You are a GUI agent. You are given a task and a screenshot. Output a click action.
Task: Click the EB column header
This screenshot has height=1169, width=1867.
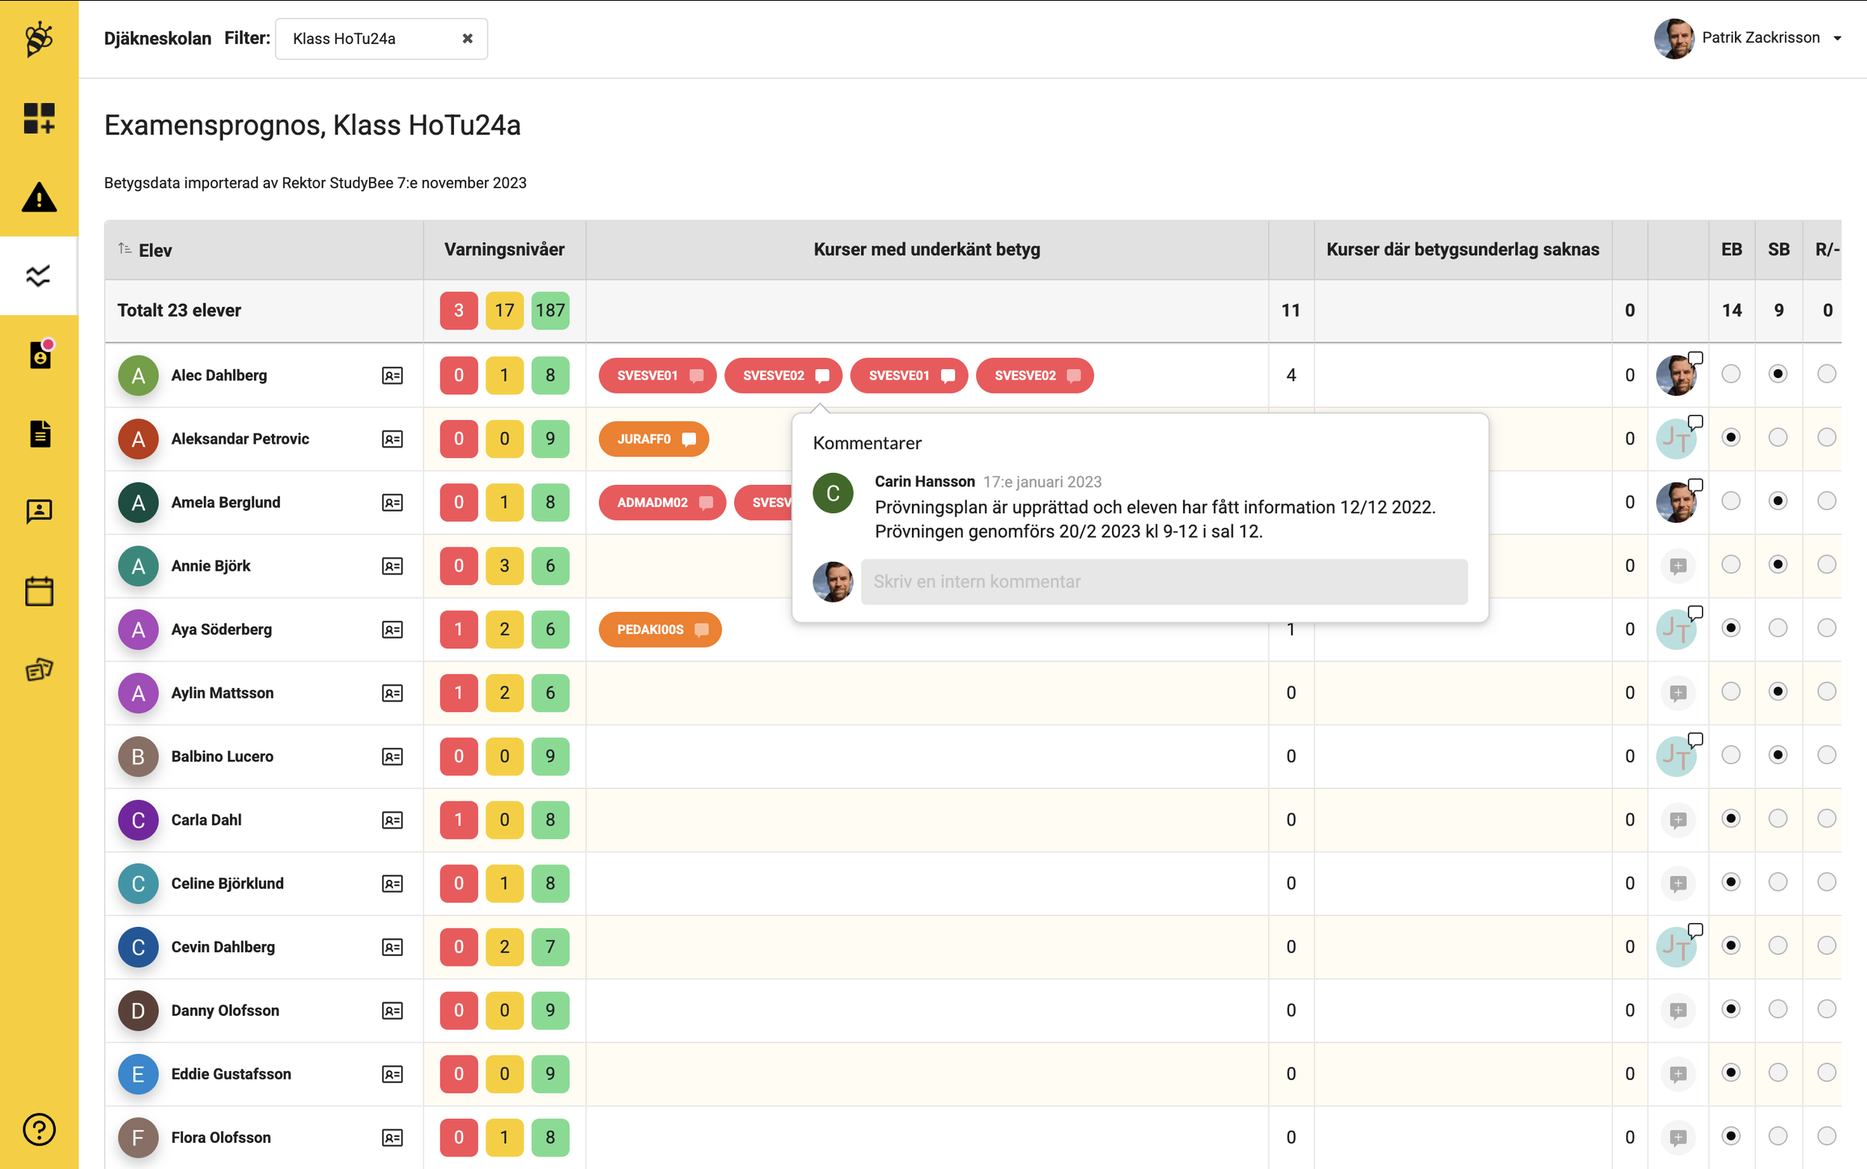(1732, 249)
